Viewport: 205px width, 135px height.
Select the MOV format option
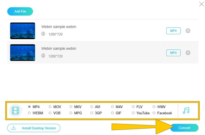tap(50, 107)
